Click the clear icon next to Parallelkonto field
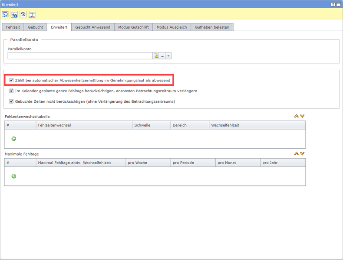The height and width of the screenshot is (260, 343). tap(156, 56)
